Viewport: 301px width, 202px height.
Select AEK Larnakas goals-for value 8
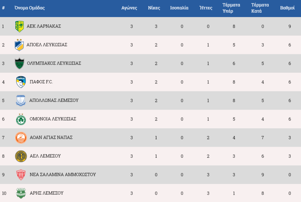[x=234, y=26]
